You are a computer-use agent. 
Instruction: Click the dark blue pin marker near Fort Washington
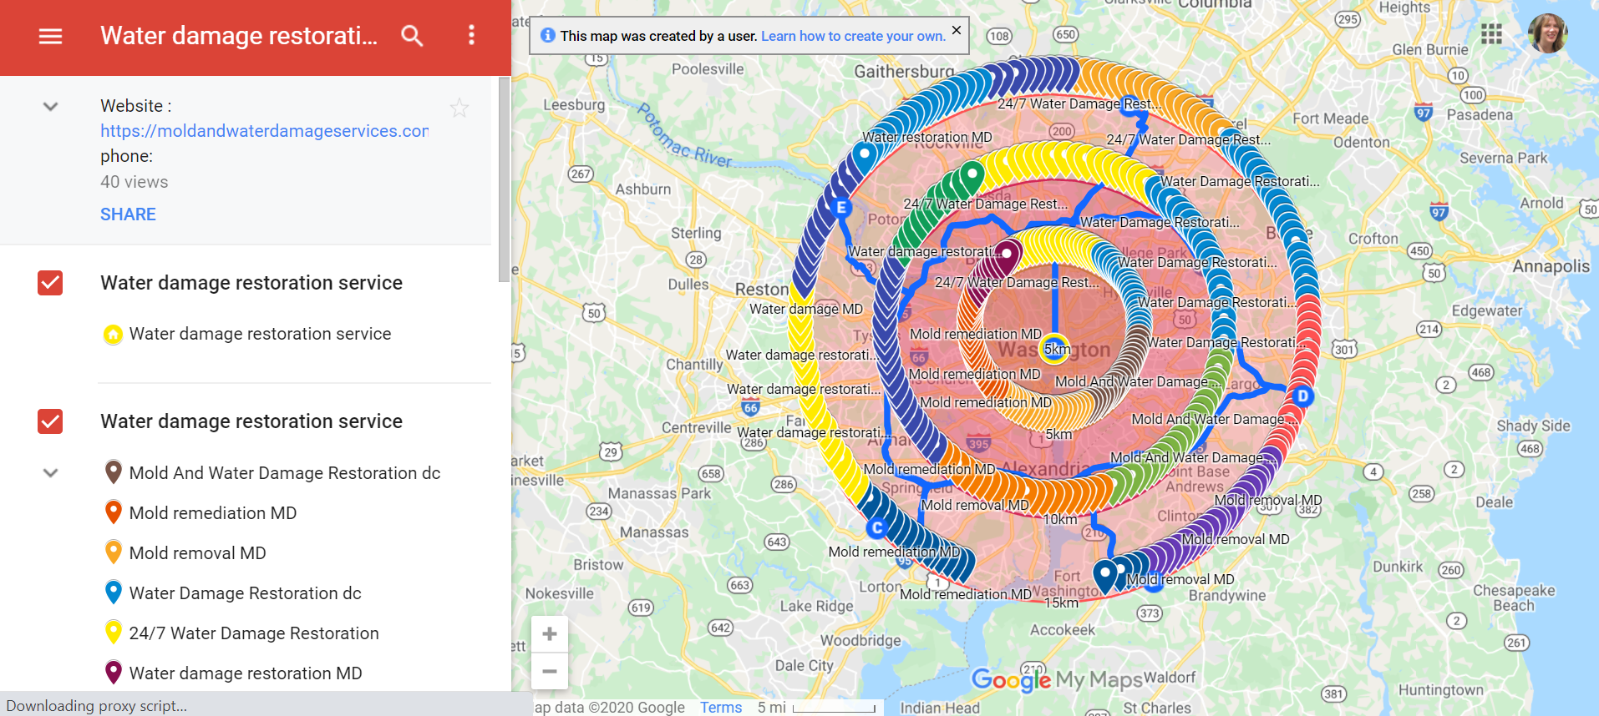tap(1106, 575)
